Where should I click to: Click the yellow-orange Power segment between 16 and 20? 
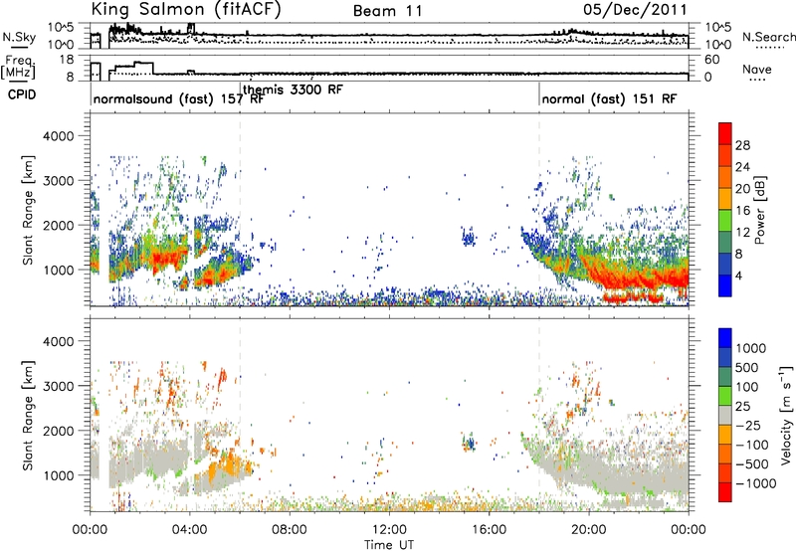pos(725,199)
